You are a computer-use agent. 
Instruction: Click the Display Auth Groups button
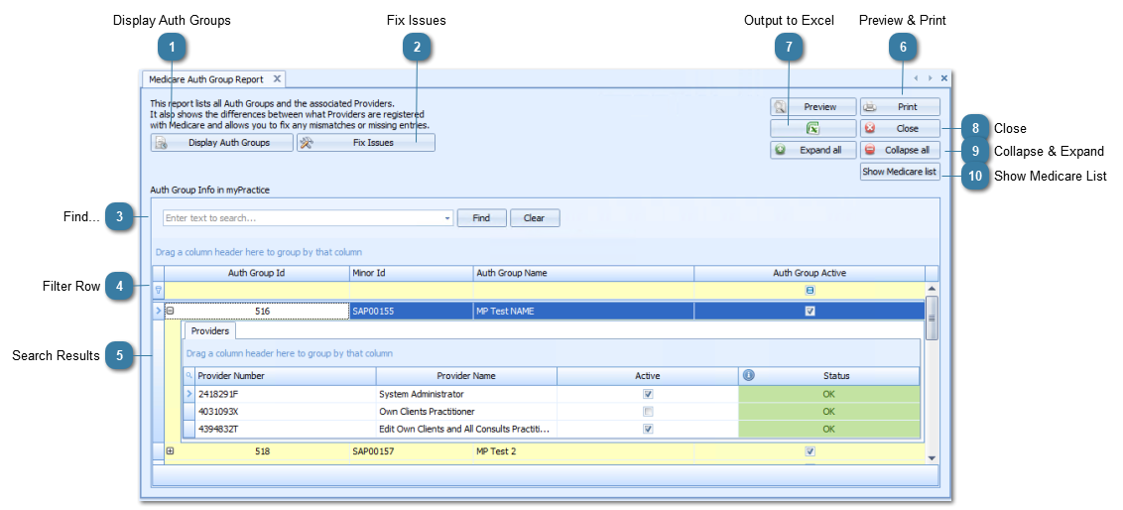pos(222,143)
